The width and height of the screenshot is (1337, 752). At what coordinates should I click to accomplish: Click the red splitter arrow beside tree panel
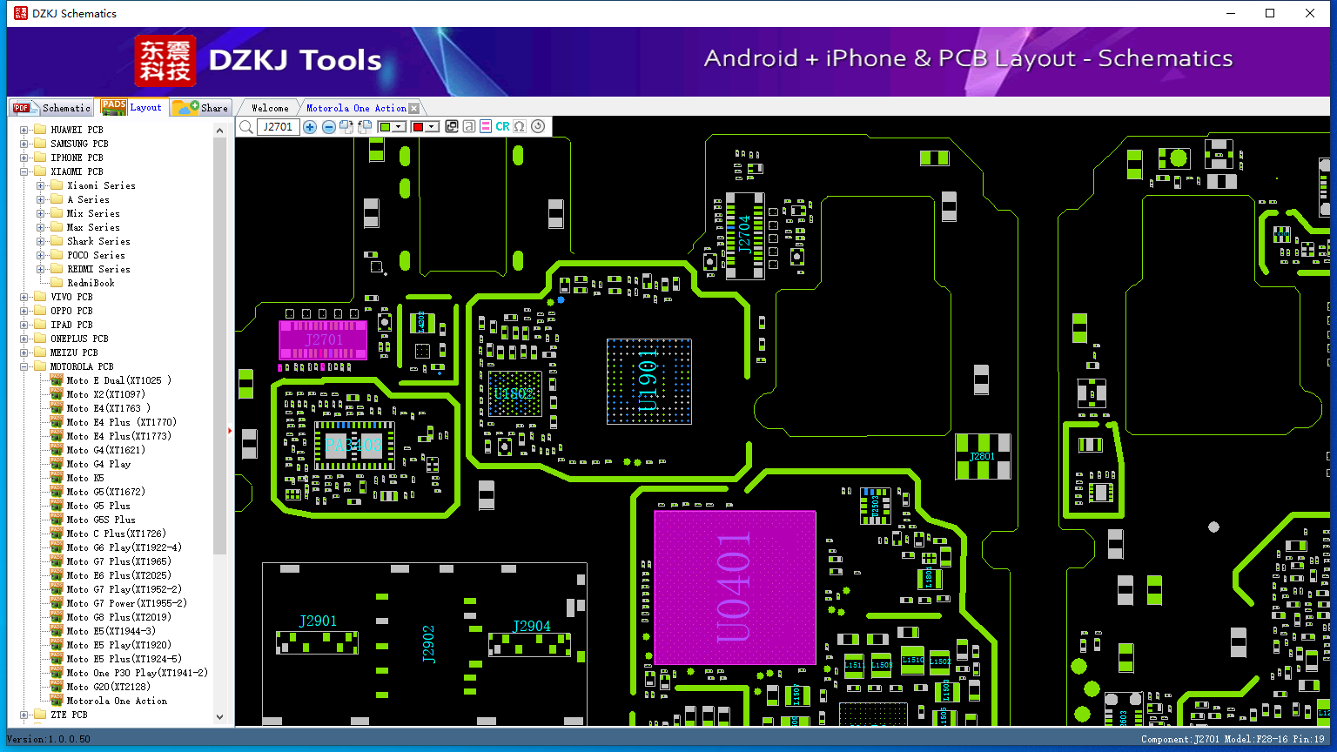[230, 430]
